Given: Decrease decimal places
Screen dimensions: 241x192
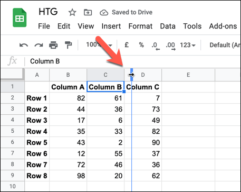Looking at the screenshot, I should click(156, 46).
